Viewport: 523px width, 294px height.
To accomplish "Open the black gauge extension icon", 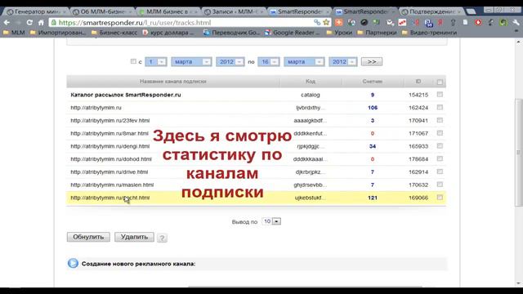I will pos(364,22).
